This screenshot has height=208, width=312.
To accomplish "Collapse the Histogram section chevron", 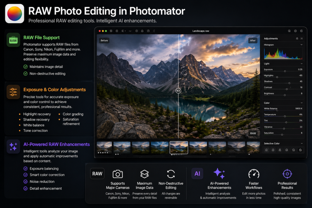I will coord(301,45).
